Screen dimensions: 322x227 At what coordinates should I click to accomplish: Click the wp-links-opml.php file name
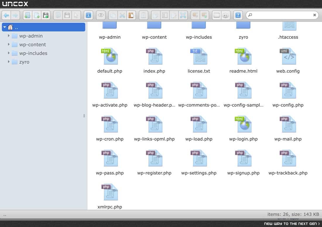[154, 139]
